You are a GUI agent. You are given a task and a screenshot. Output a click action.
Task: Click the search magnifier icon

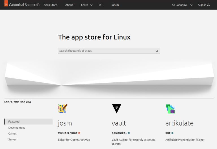pyautogui.click(x=157, y=51)
